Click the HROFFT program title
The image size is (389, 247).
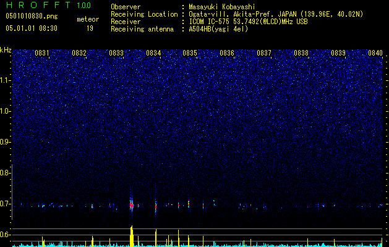click(x=38, y=5)
